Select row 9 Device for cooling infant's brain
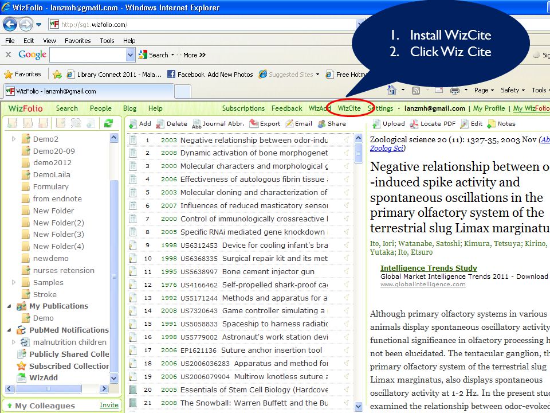 [240, 245]
